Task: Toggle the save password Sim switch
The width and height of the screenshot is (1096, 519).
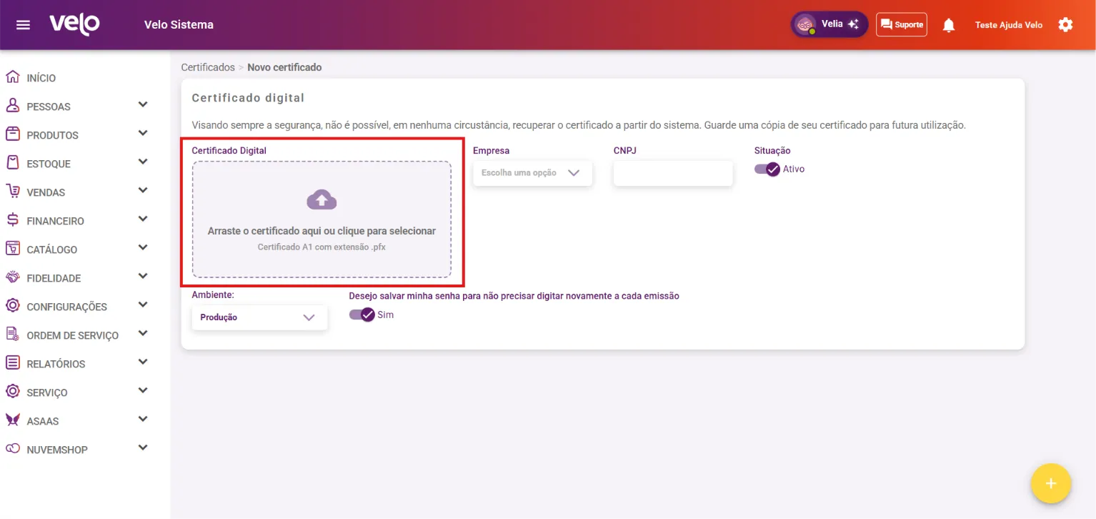Action: 362,315
